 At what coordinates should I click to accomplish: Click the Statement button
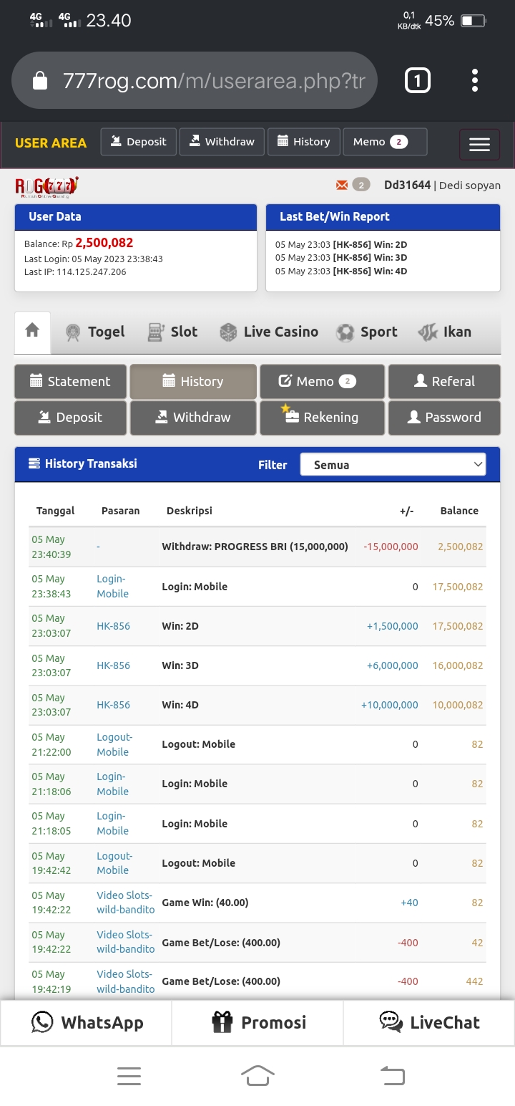click(x=70, y=381)
